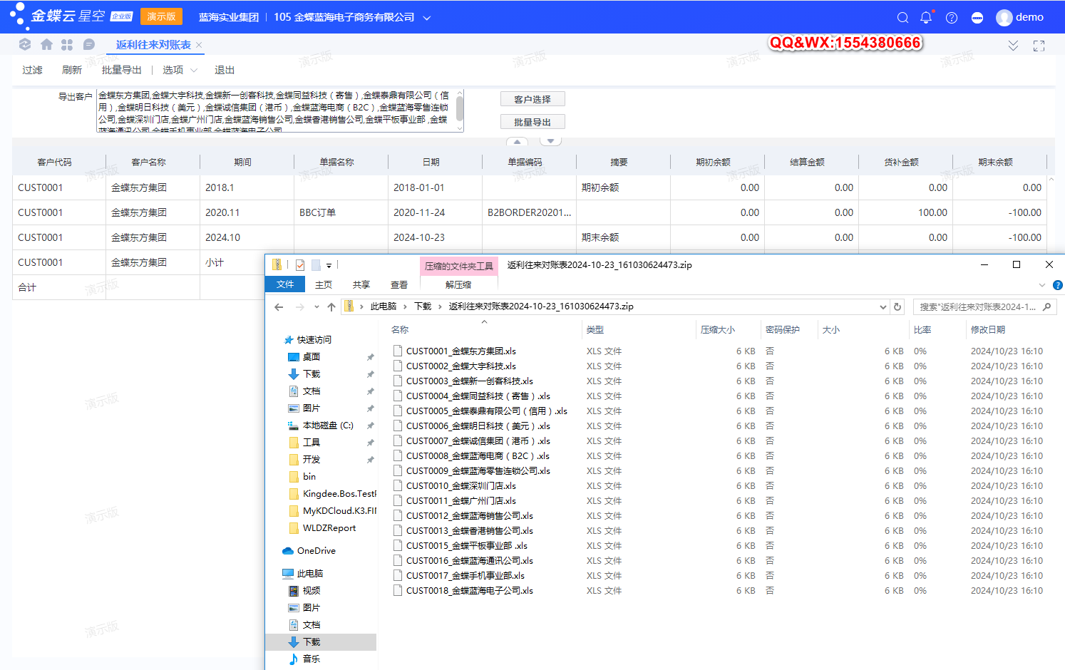
Task: Expand the ribbon chevron in Explorer
Action: click(1042, 285)
